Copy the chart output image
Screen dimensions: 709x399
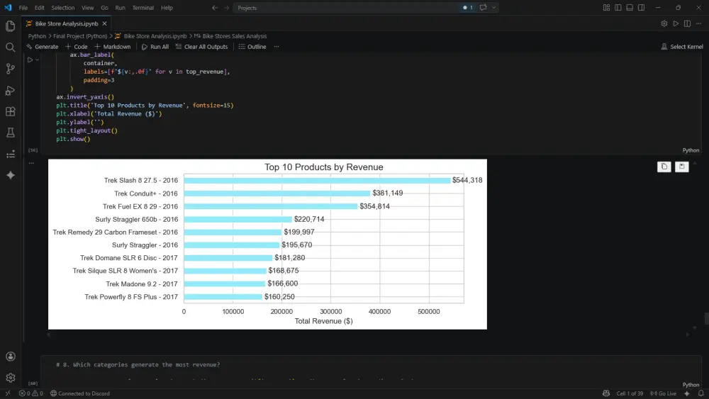point(664,167)
